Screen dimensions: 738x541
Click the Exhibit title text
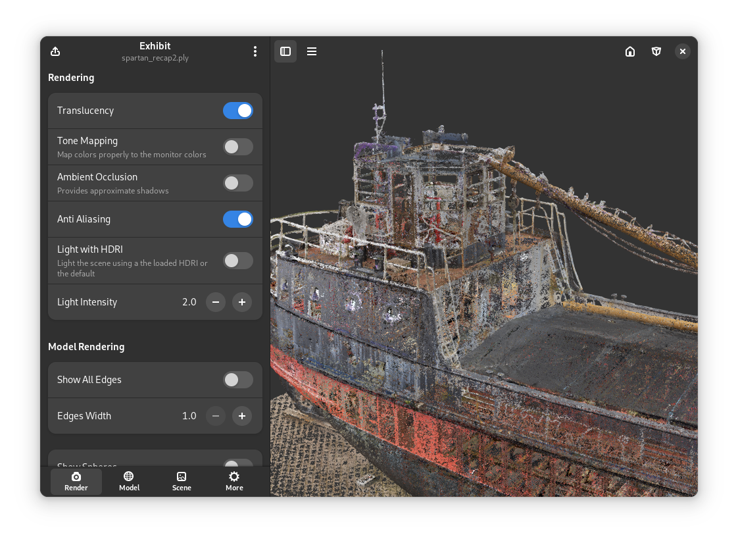[155, 46]
